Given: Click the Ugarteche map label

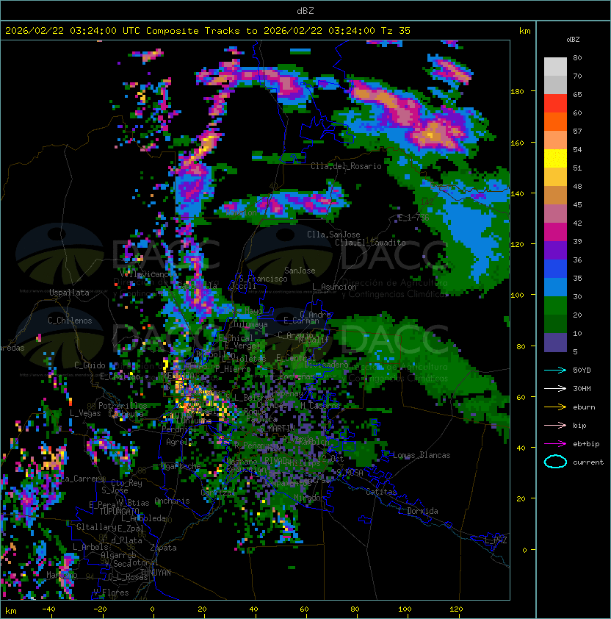Looking at the screenshot, I should coord(181,466).
